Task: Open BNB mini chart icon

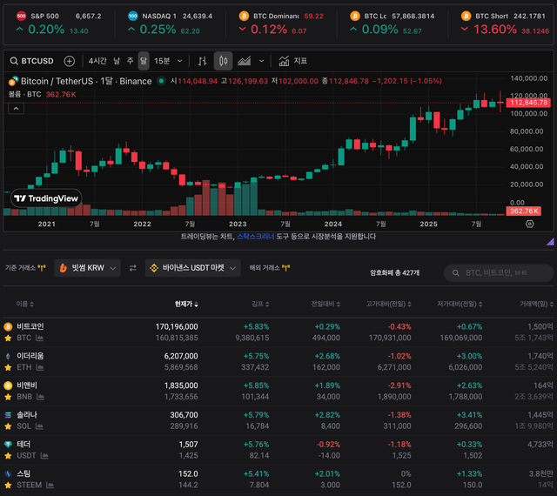Action: (41, 397)
